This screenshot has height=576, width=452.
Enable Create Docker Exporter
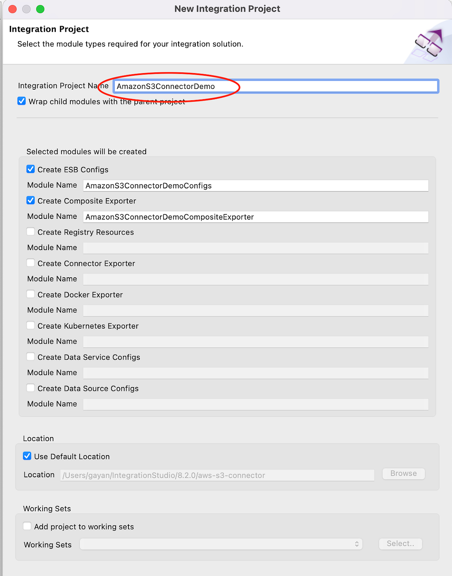(31, 294)
